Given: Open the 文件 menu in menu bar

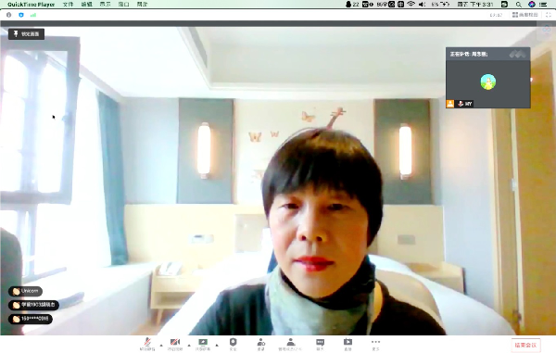Looking at the screenshot, I should pos(68,5).
